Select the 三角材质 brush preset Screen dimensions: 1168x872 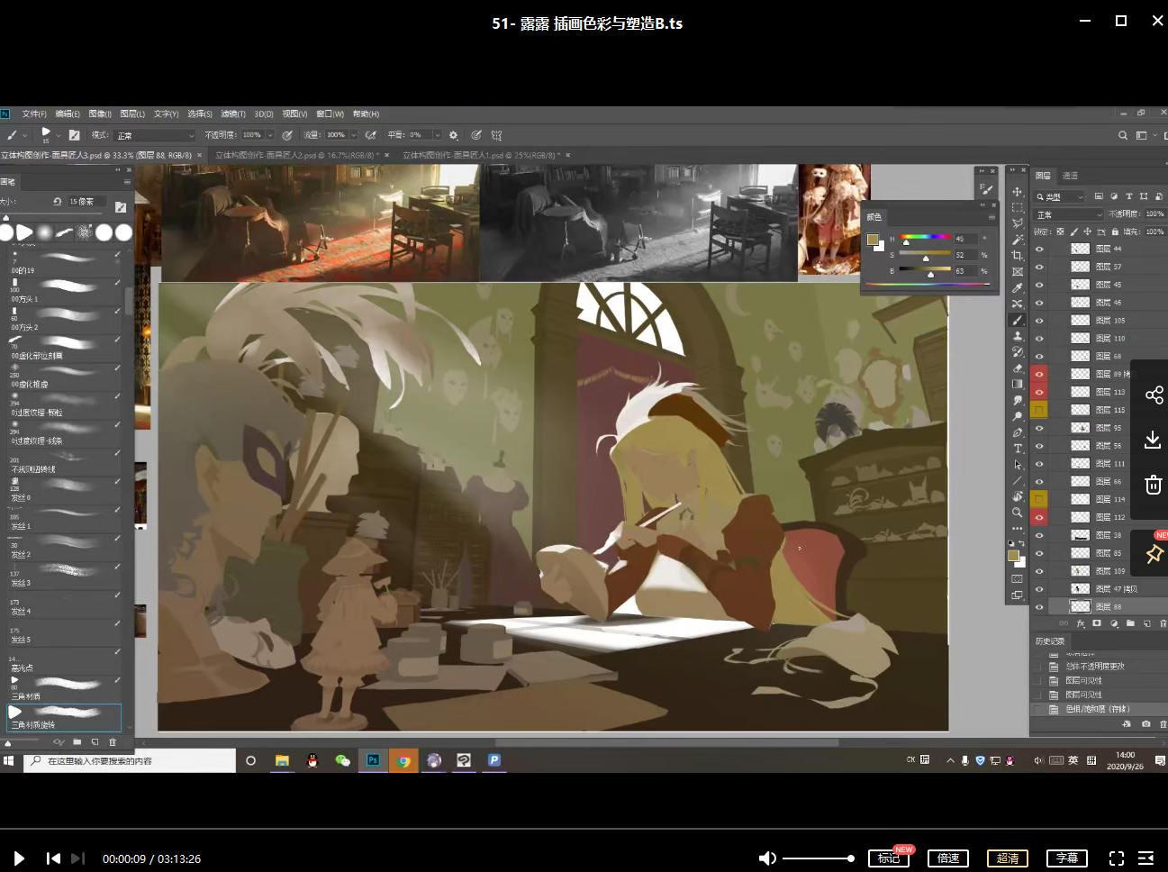[65, 689]
